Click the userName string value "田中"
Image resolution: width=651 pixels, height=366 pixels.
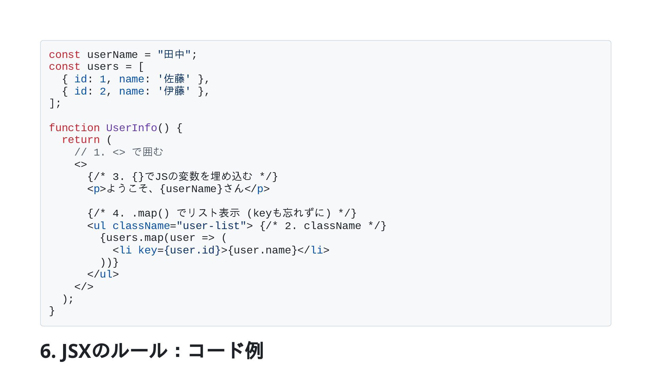pos(174,55)
